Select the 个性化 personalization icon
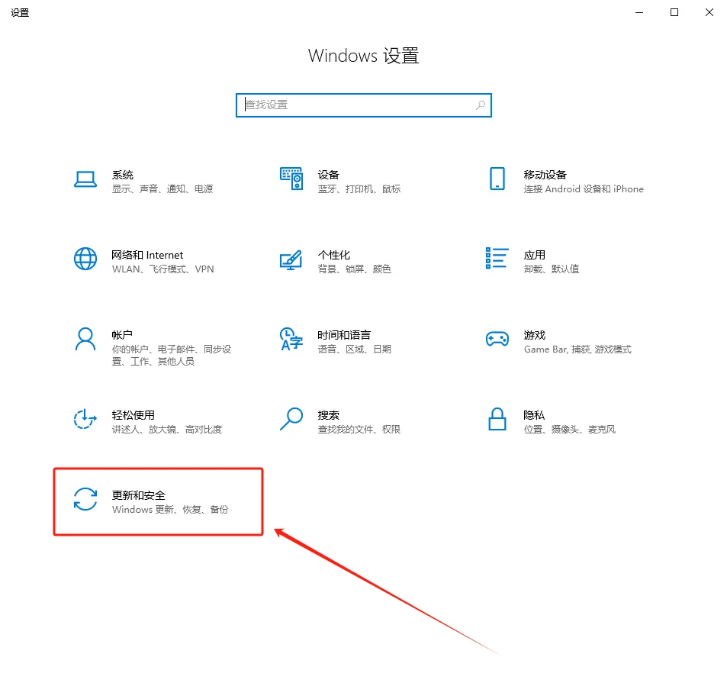 (x=291, y=259)
